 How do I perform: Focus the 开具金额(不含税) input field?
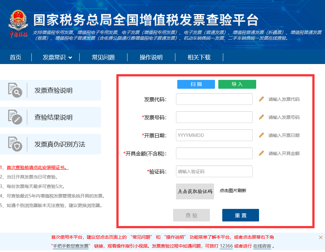(214, 153)
